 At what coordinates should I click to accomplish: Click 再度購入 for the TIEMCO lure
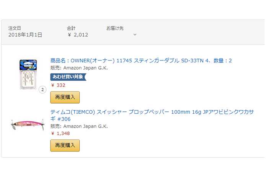[x=65, y=145]
